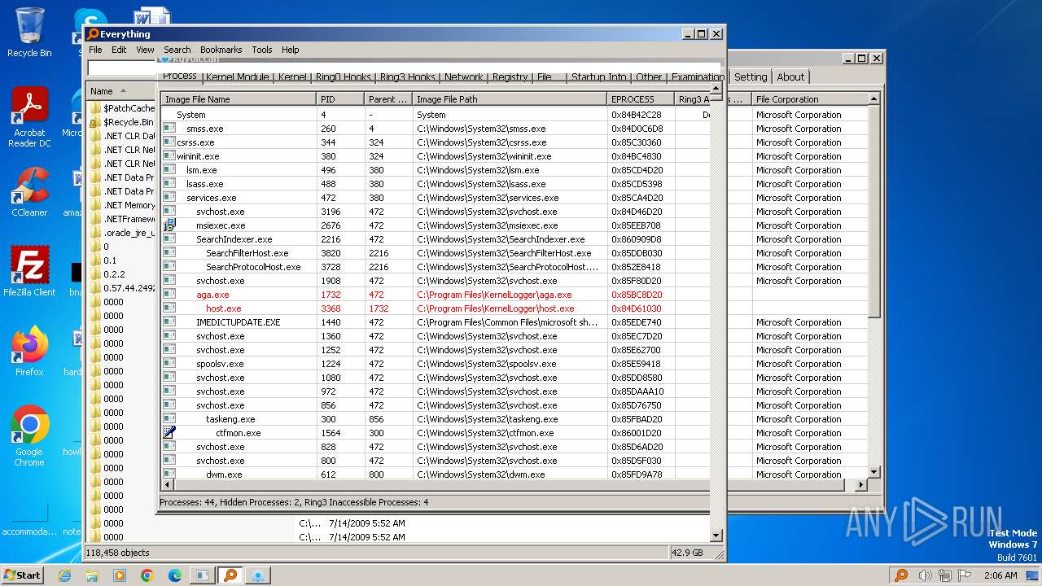
Task: Launch Acrobat Reader DC from desktop
Action: [x=29, y=116]
